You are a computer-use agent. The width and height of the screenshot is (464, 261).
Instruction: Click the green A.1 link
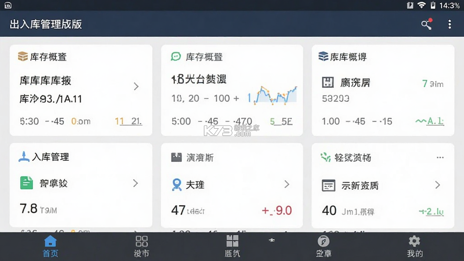pyautogui.click(x=435, y=121)
